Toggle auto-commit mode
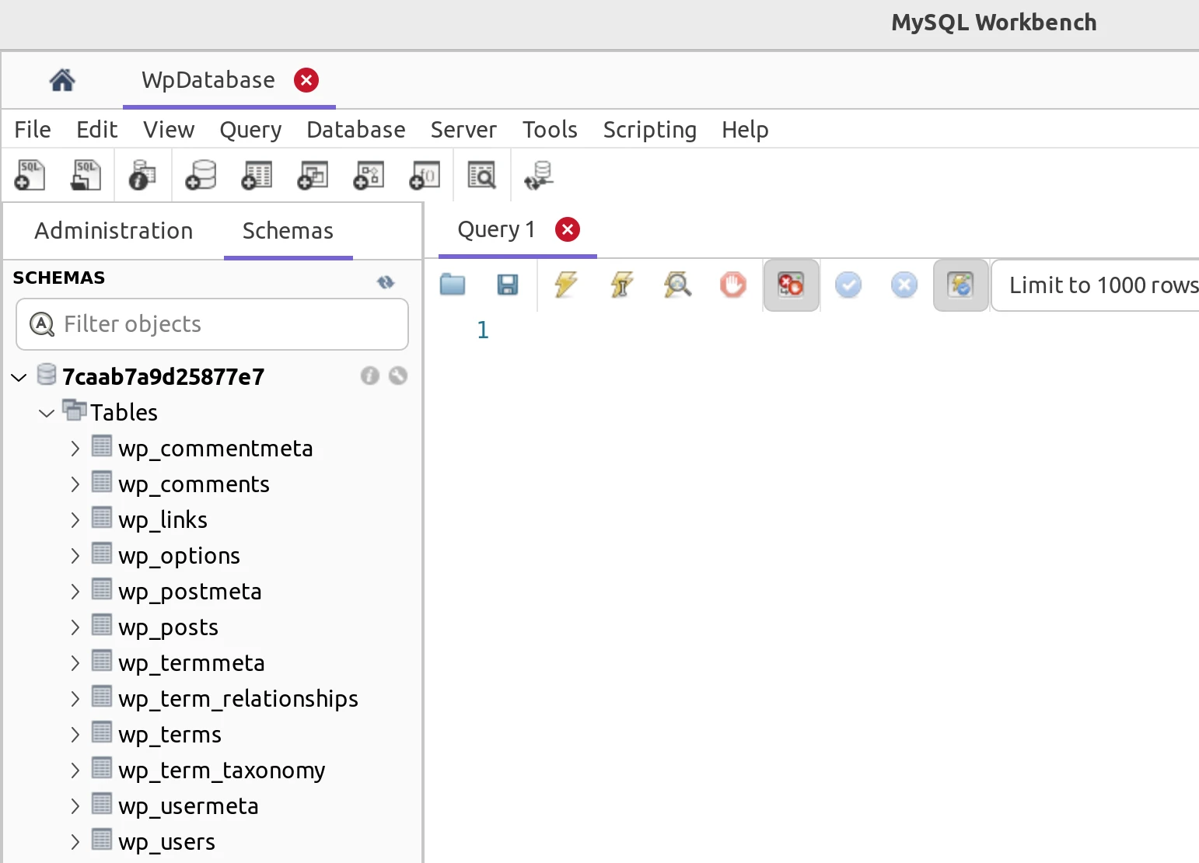This screenshot has height=863, width=1199. point(960,285)
